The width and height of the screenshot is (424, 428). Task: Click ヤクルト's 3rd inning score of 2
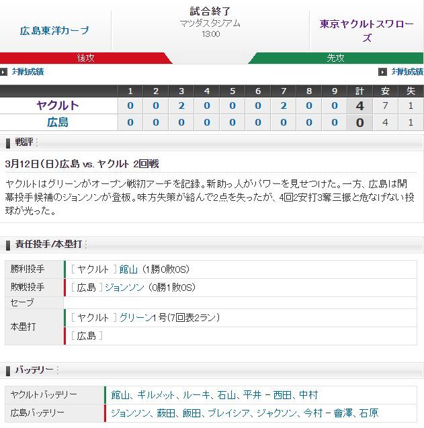[181, 105]
